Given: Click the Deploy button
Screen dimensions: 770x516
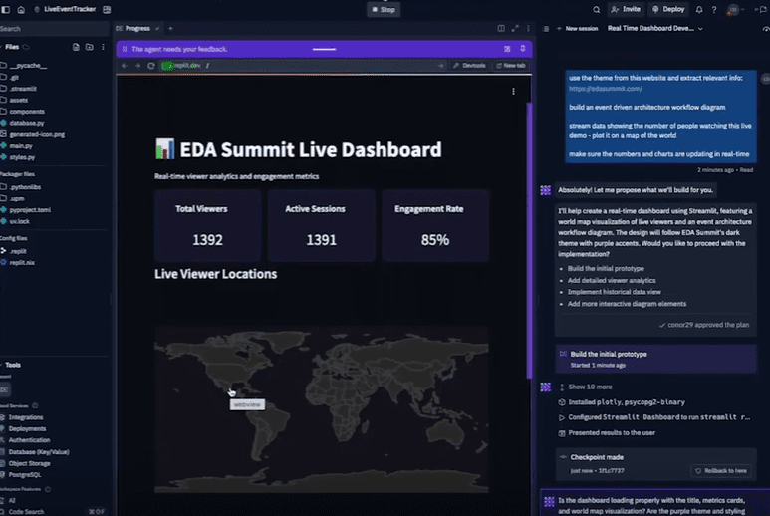Looking at the screenshot, I should pyautogui.click(x=668, y=9).
